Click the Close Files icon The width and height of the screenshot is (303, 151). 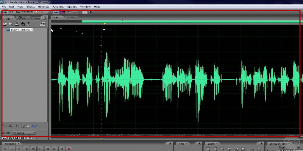[11, 24]
